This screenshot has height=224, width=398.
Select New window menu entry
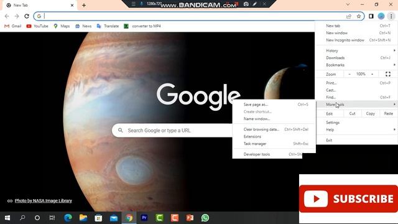tap(356, 33)
